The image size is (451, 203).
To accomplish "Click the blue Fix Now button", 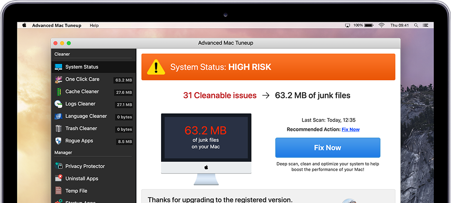I will click(x=327, y=148).
